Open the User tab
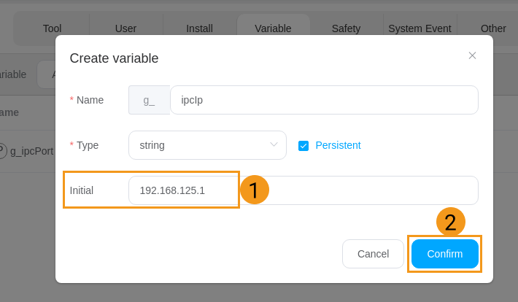 125,28
